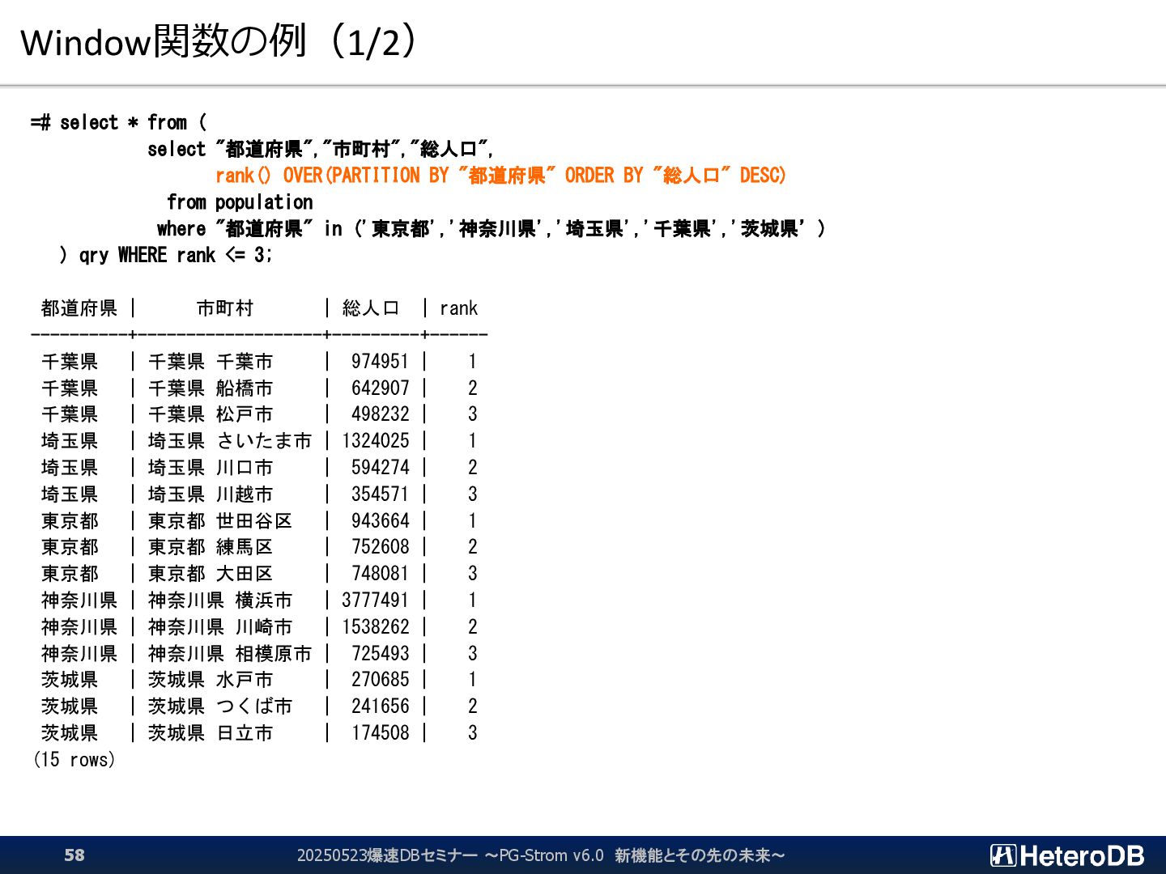Viewport: 1166px width, 874px height.
Task: Click the '=# select * from (' line
Action: click(x=118, y=123)
